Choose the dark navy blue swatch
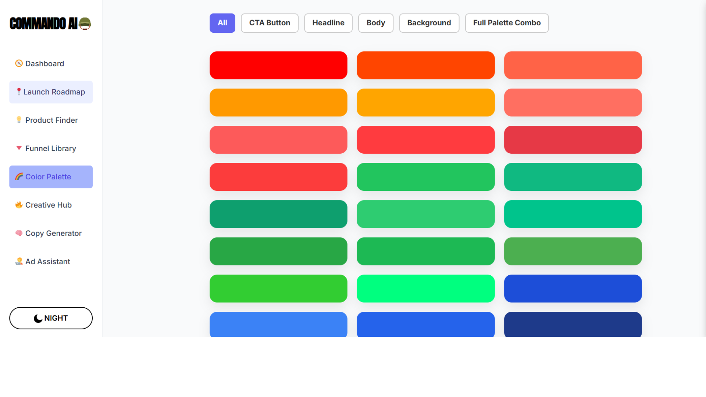Viewport: 706px width, 397px height. point(573,324)
